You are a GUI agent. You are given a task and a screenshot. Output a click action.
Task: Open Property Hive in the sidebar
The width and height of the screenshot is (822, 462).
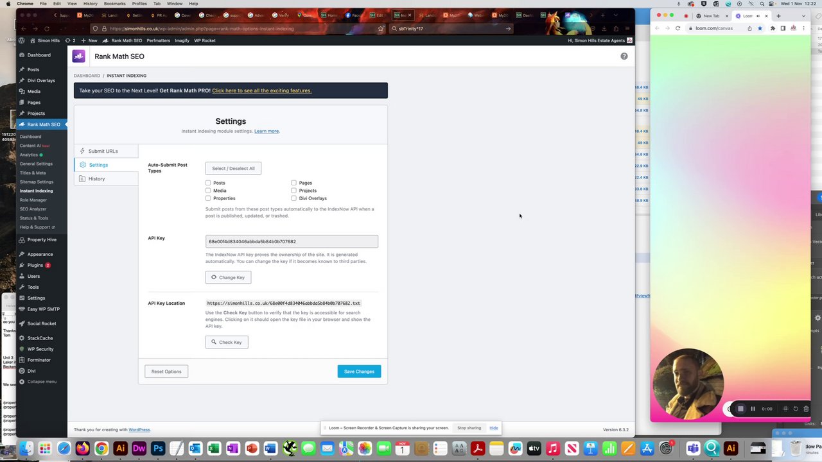(42, 239)
